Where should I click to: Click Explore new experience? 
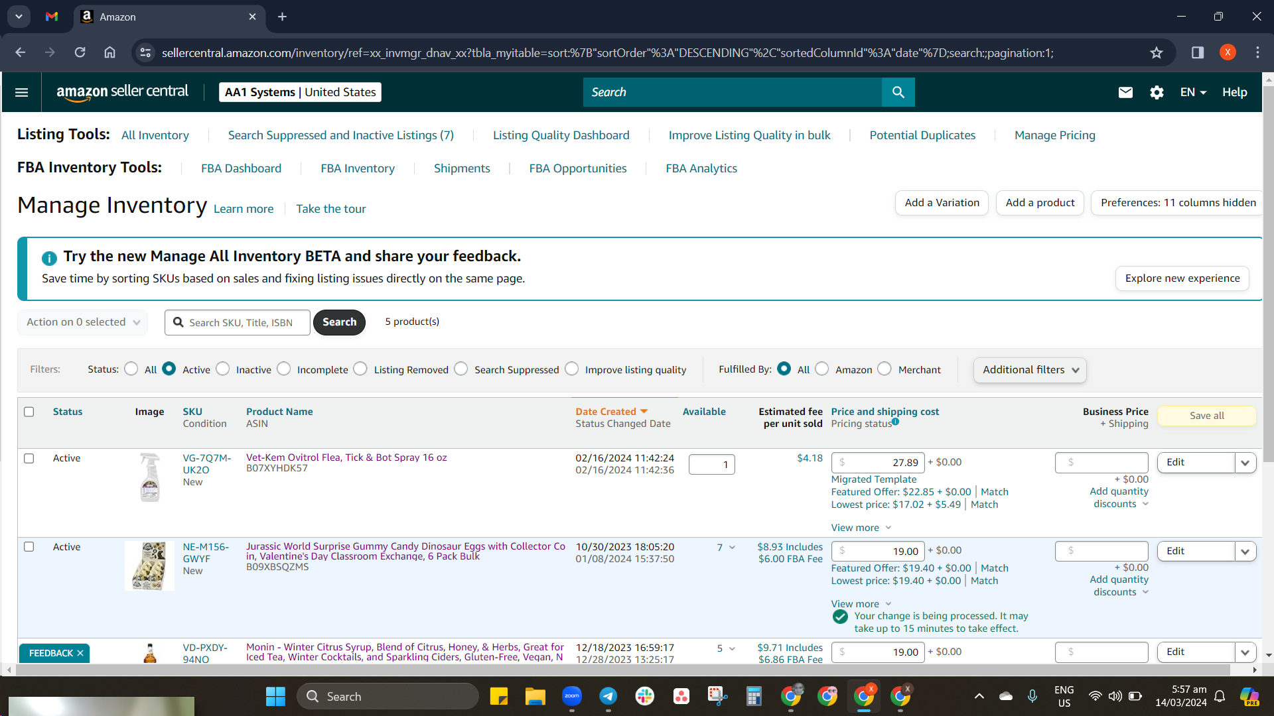(1182, 278)
